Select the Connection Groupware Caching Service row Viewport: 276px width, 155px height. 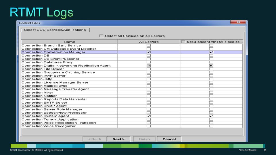(132, 72)
